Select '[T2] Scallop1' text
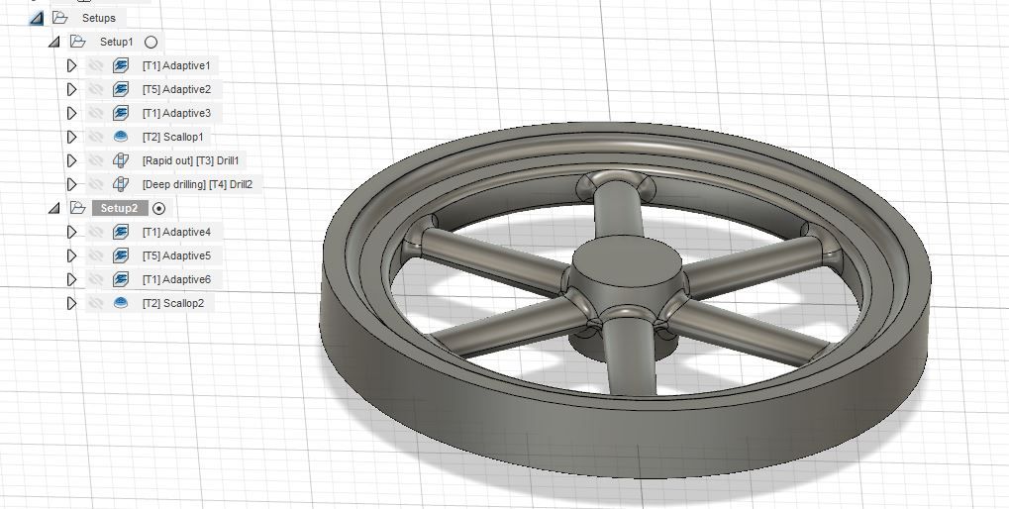The image size is (1009, 509). coord(172,137)
